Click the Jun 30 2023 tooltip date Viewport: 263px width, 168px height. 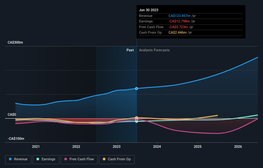tap(149, 10)
